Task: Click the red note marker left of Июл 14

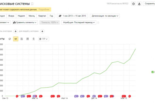Action: pyautogui.click(x=58, y=96)
